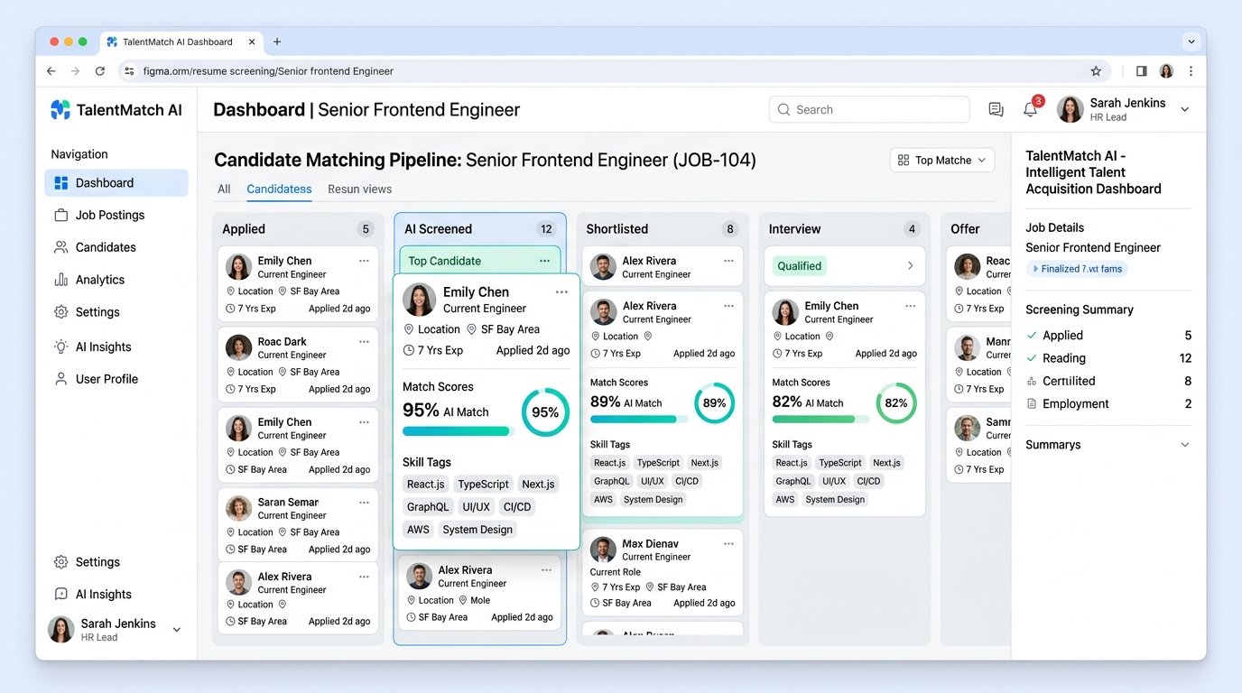This screenshot has width=1242, height=693.
Task: Bookmark page with the star icon
Action: [1096, 71]
